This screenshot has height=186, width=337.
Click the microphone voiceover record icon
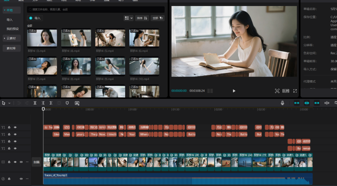(282, 103)
